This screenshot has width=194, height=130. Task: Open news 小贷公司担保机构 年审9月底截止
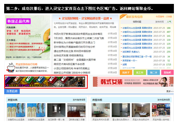point(72,69)
